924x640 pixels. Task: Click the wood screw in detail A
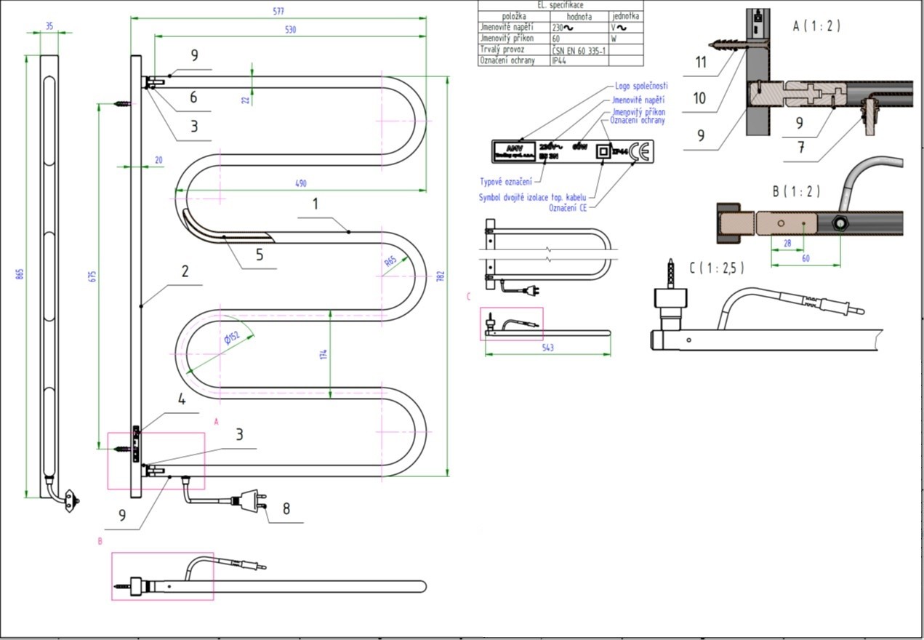tap(727, 45)
